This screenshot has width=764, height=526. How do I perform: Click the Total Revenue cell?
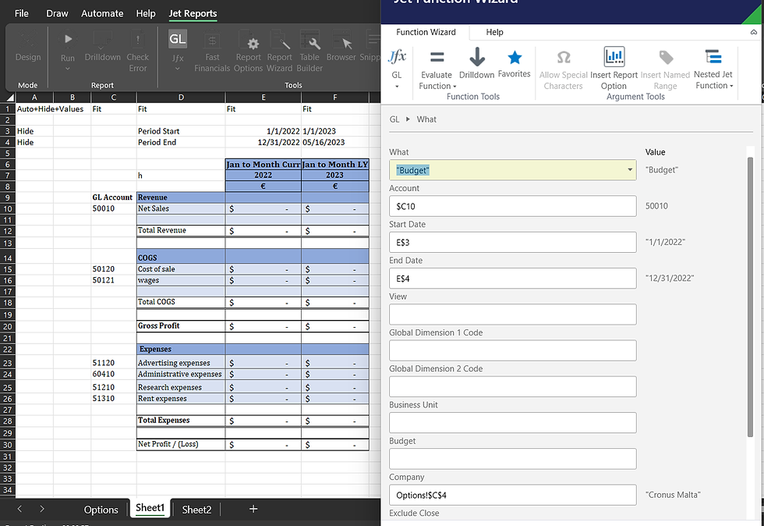coord(181,230)
